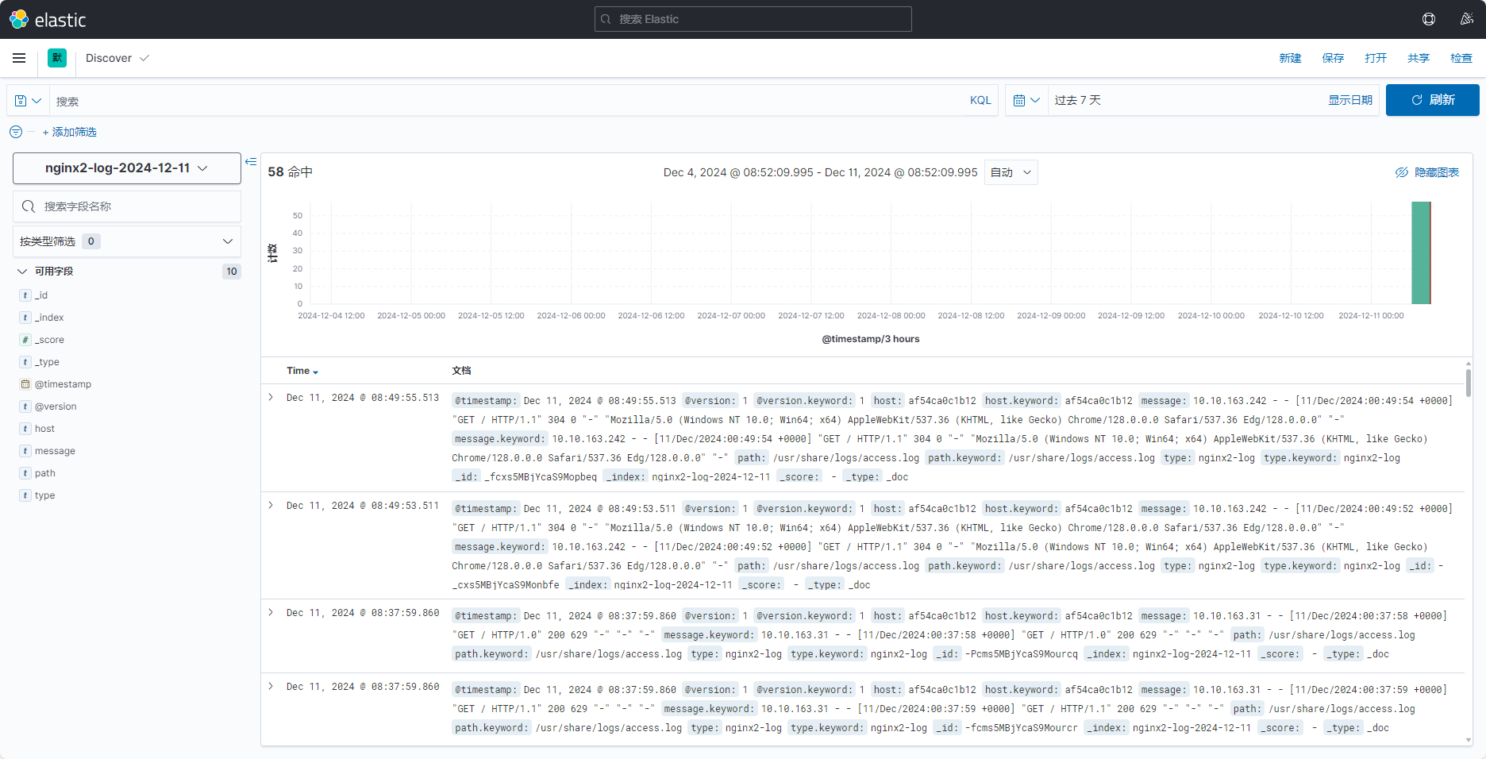Click the Refresh button
This screenshot has width=1486, height=759.
1433,100
